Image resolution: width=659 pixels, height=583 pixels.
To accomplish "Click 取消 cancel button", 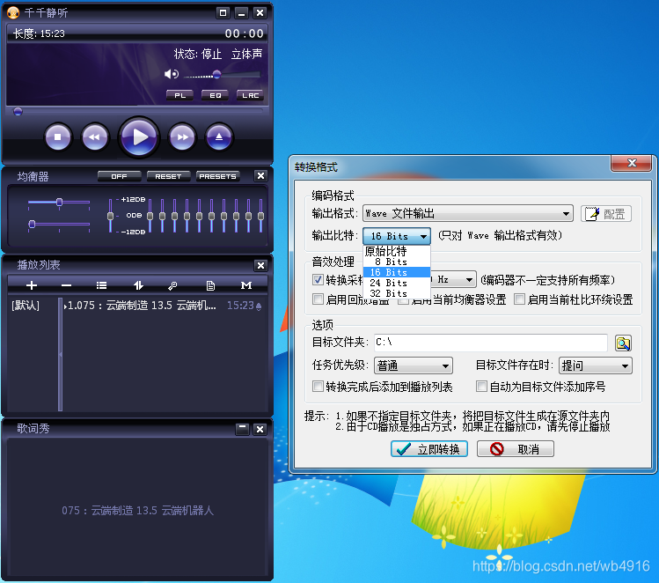I will 516,449.
